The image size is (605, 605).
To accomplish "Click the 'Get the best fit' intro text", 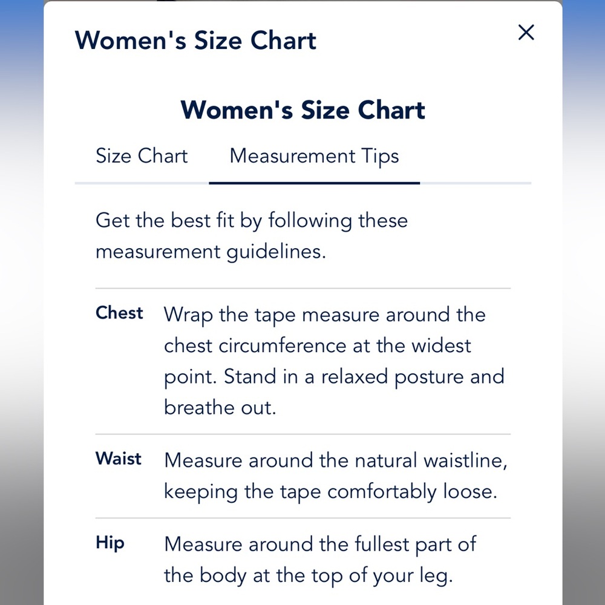I will [x=252, y=236].
